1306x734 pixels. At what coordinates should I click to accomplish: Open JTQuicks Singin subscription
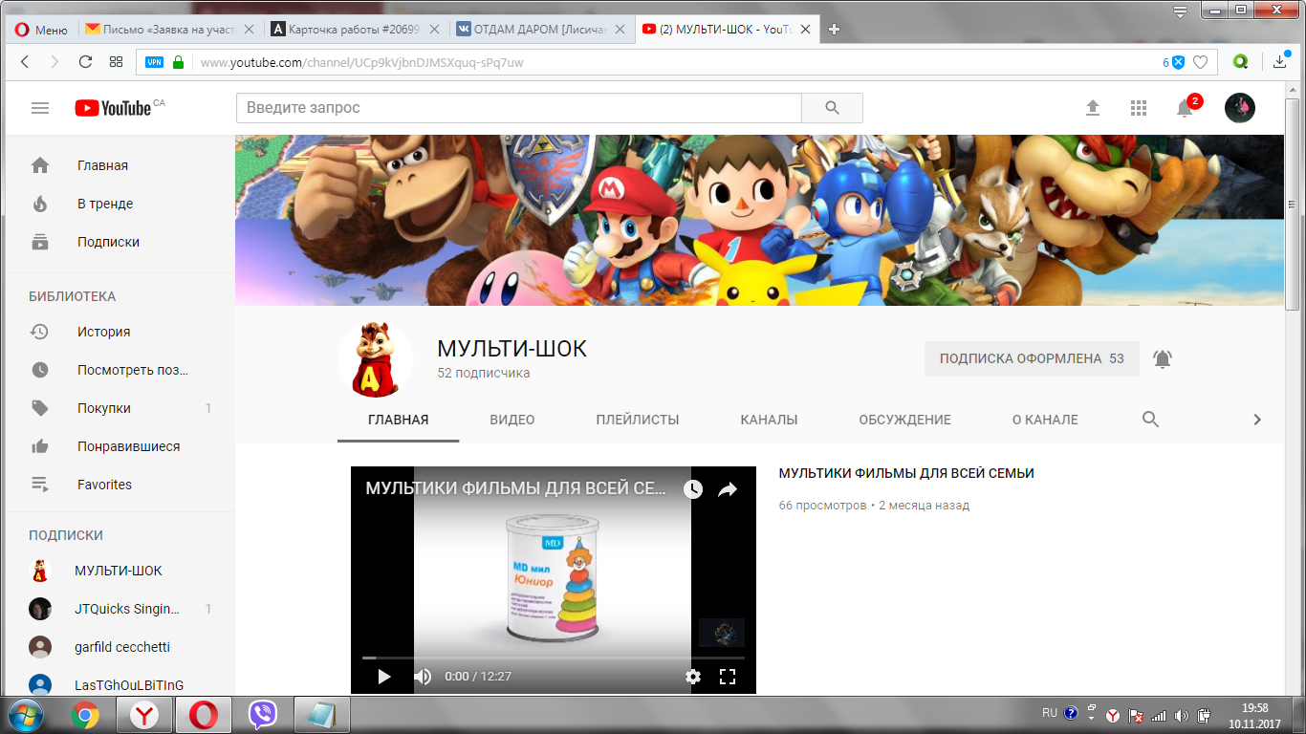120,609
